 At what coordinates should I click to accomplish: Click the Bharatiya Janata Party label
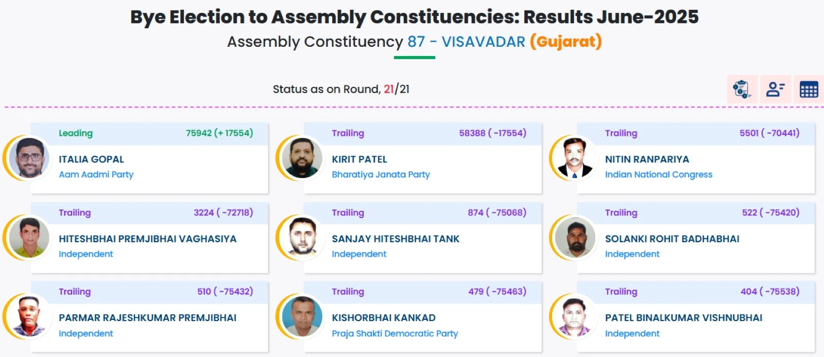point(381,174)
